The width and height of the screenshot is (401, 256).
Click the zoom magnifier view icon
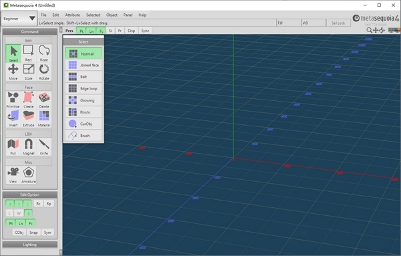pos(369,30)
